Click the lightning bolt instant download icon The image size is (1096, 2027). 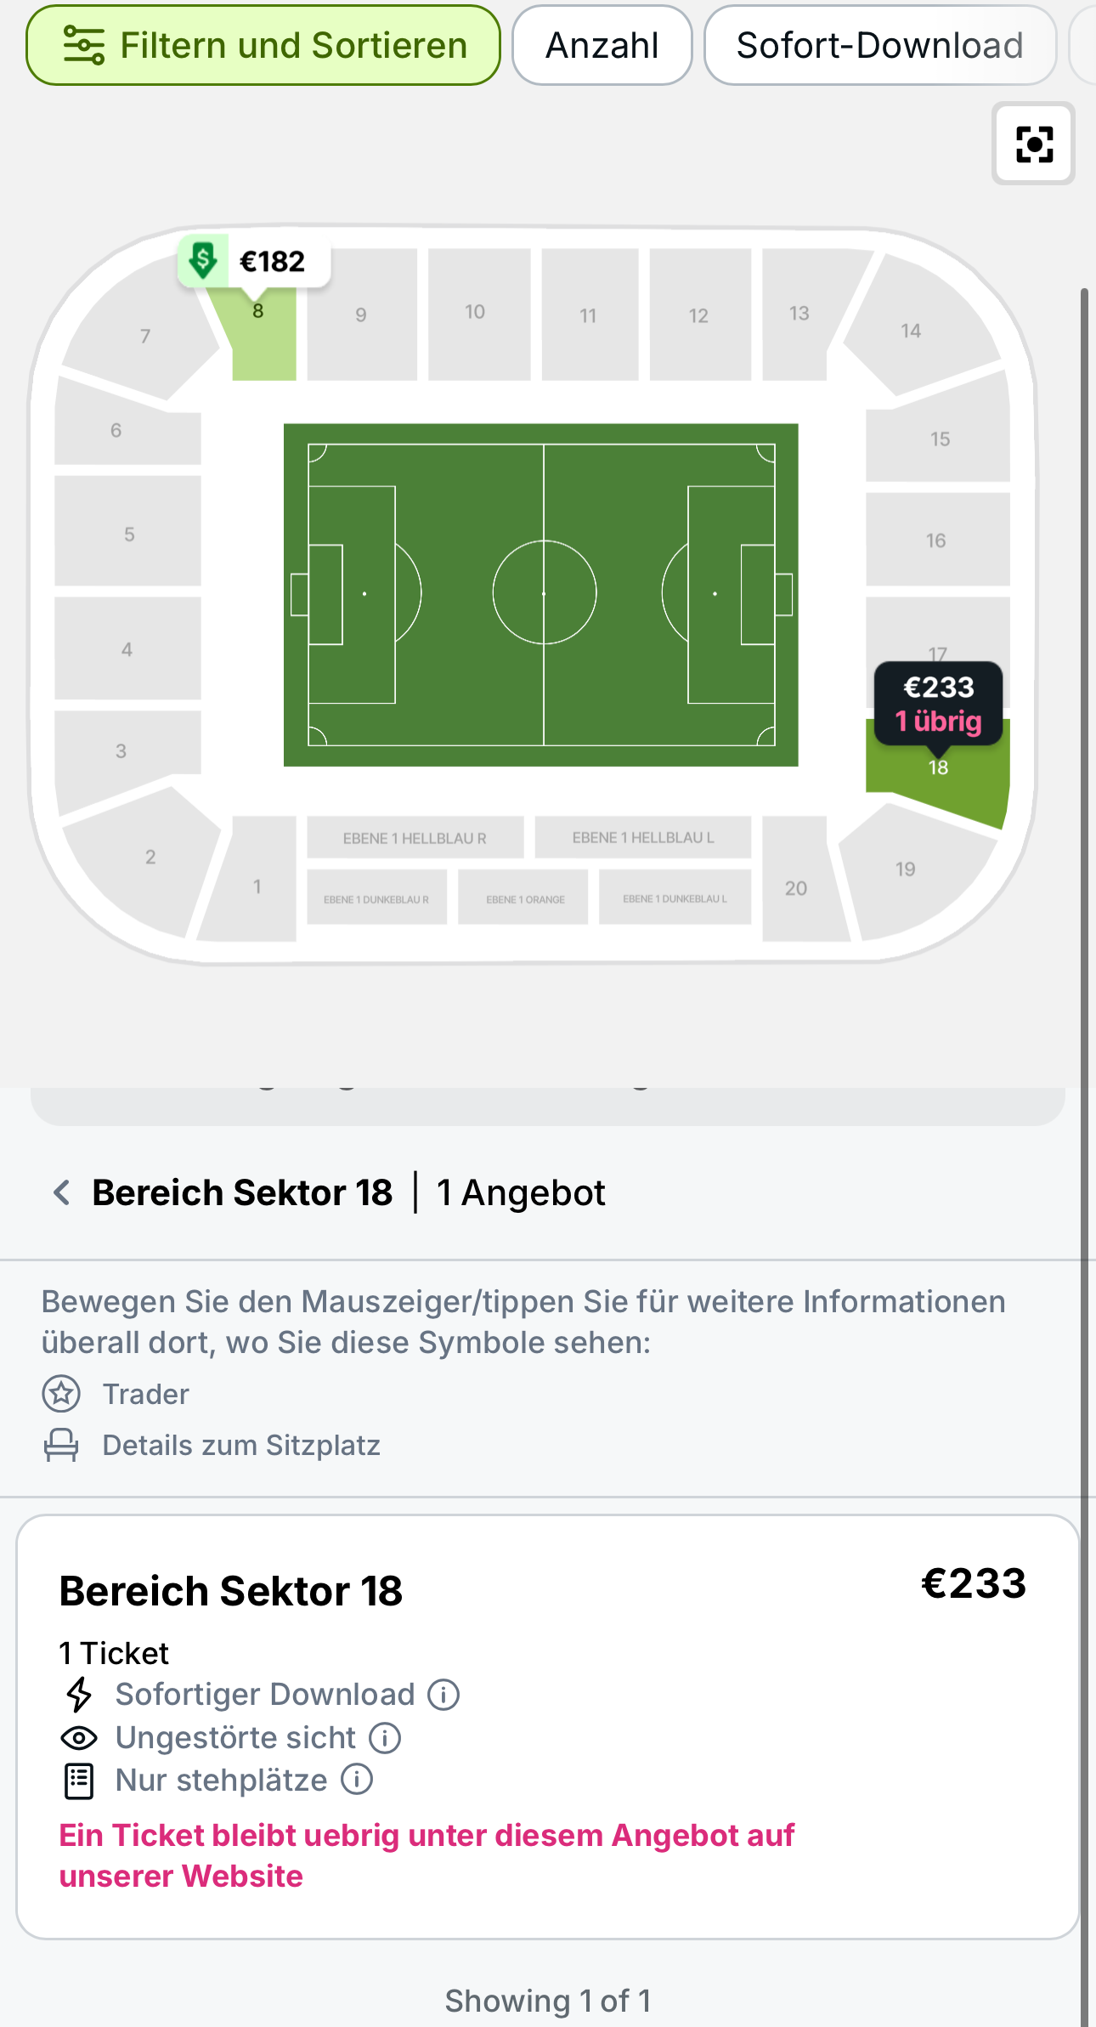[79, 1695]
